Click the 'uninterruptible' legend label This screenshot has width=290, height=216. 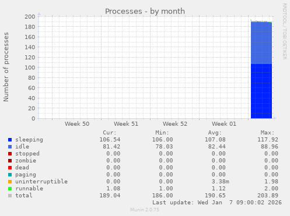tap(41, 182)
